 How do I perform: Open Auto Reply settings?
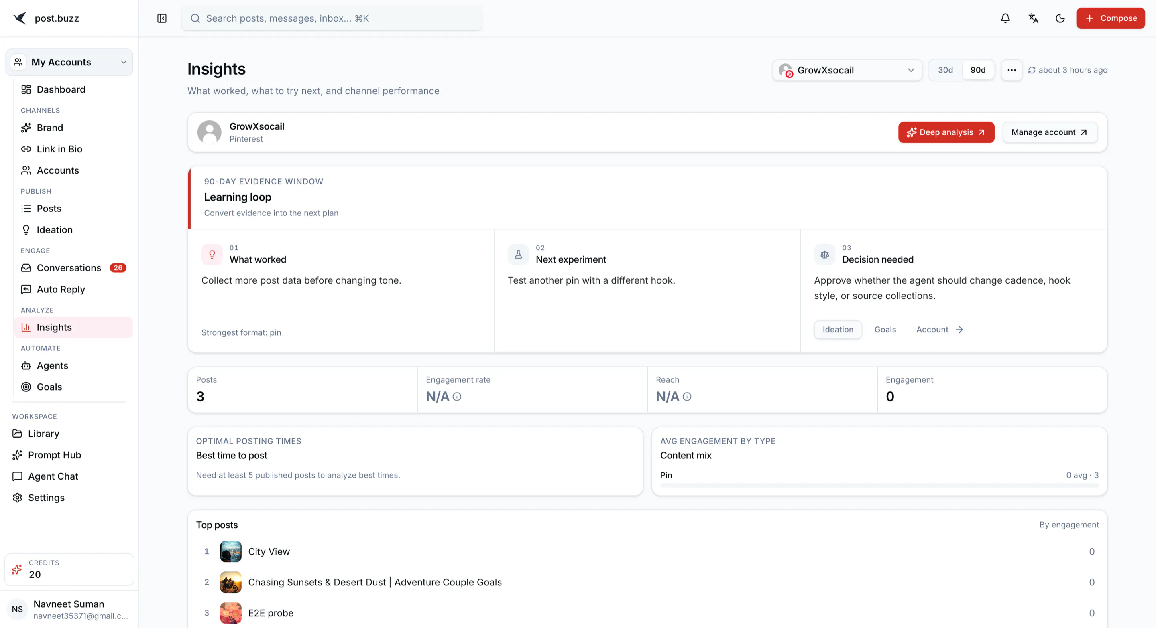(73, 290)
